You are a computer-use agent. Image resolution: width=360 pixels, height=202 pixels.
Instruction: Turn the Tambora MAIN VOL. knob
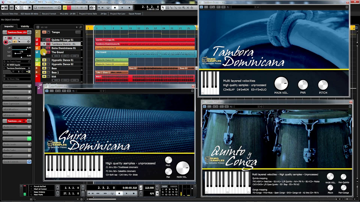(281, 83)
